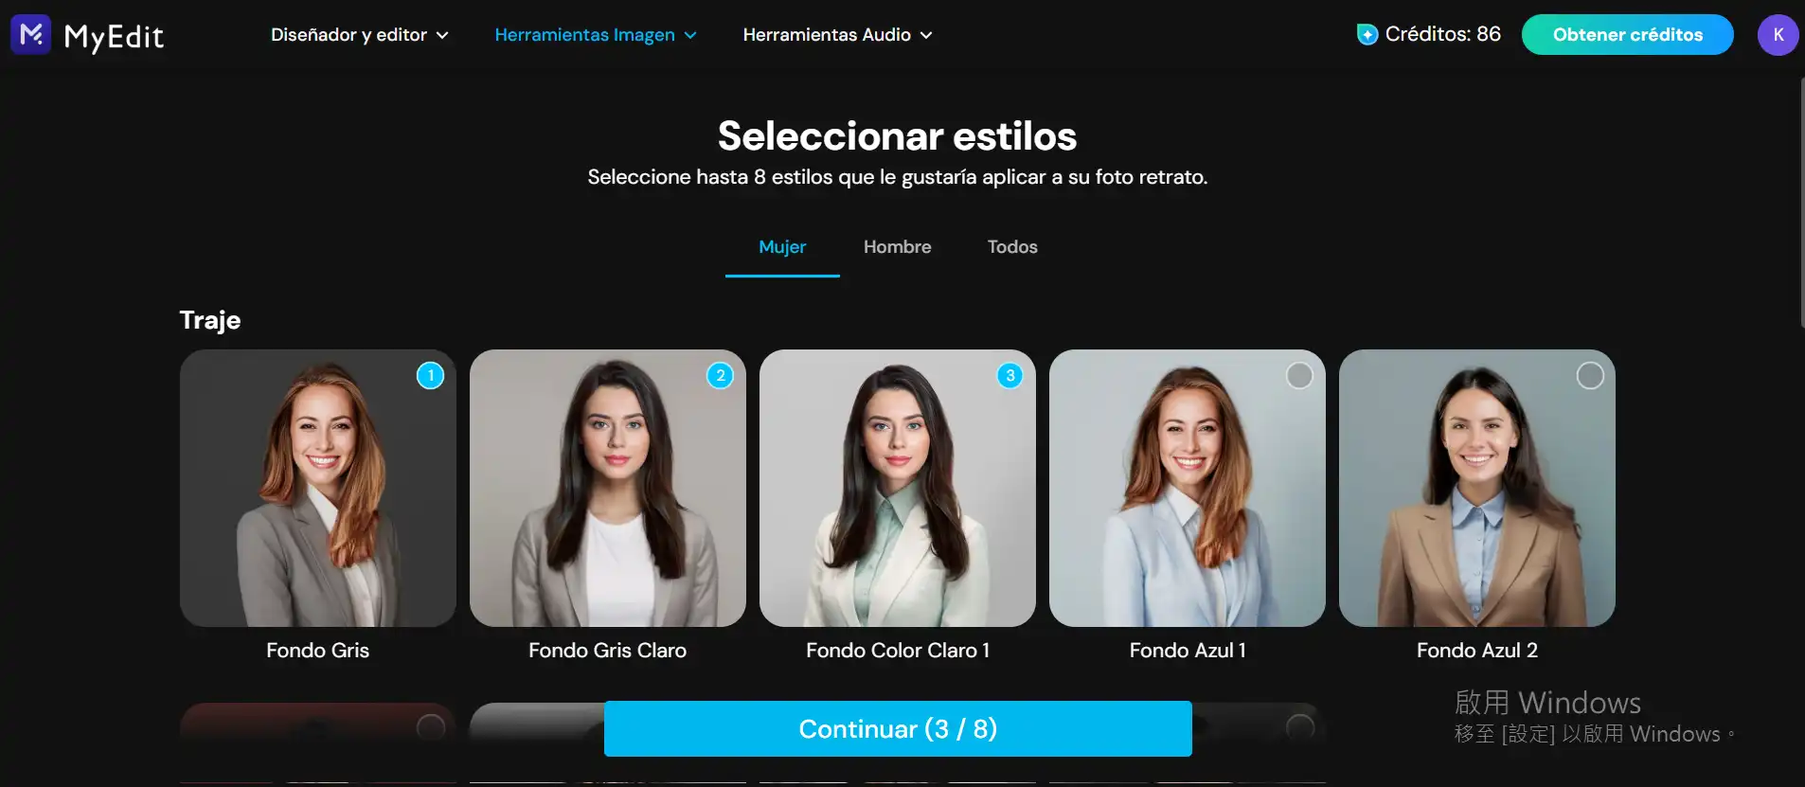Click the page vertical scrollbar
Screen dimensions: 1805x787
click(x=1800, y=203)
